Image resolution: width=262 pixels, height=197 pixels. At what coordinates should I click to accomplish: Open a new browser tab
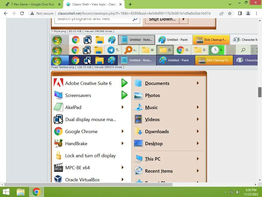tap(130, 4)
